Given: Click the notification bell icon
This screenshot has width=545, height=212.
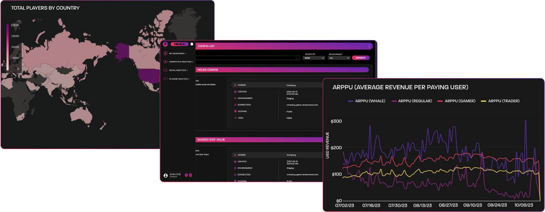Looking at the screenshot, I should tap(192, 44).
